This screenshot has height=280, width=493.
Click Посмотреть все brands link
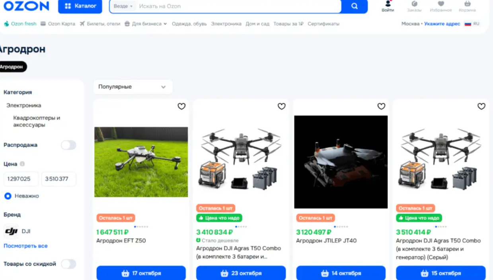click(25, 246)
